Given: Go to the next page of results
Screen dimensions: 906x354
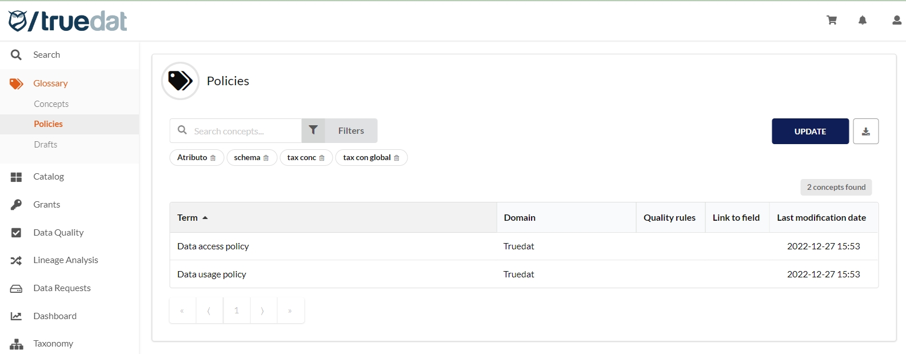Looking at the screenshot, I should click(x=263, y=311).
